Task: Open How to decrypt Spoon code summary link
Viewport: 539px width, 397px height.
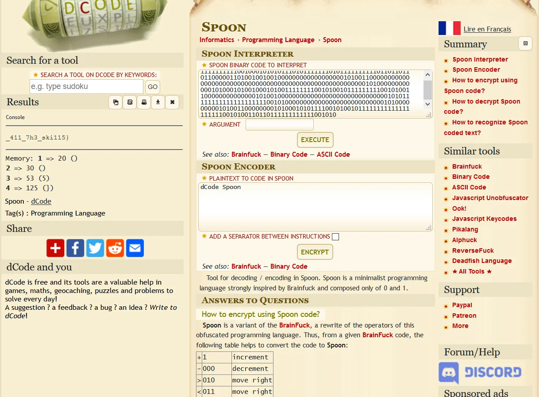Action: click(482, 107)
